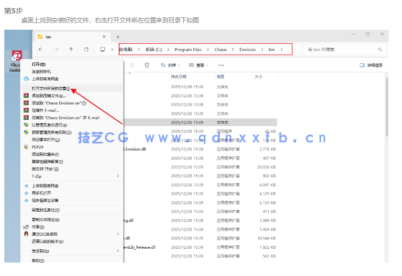
Task: Click Program Files in the breadcrumb path
Action: (x=188, y=49)
